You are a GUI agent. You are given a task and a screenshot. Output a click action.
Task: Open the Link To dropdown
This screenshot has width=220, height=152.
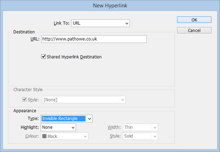coord(100,23)
